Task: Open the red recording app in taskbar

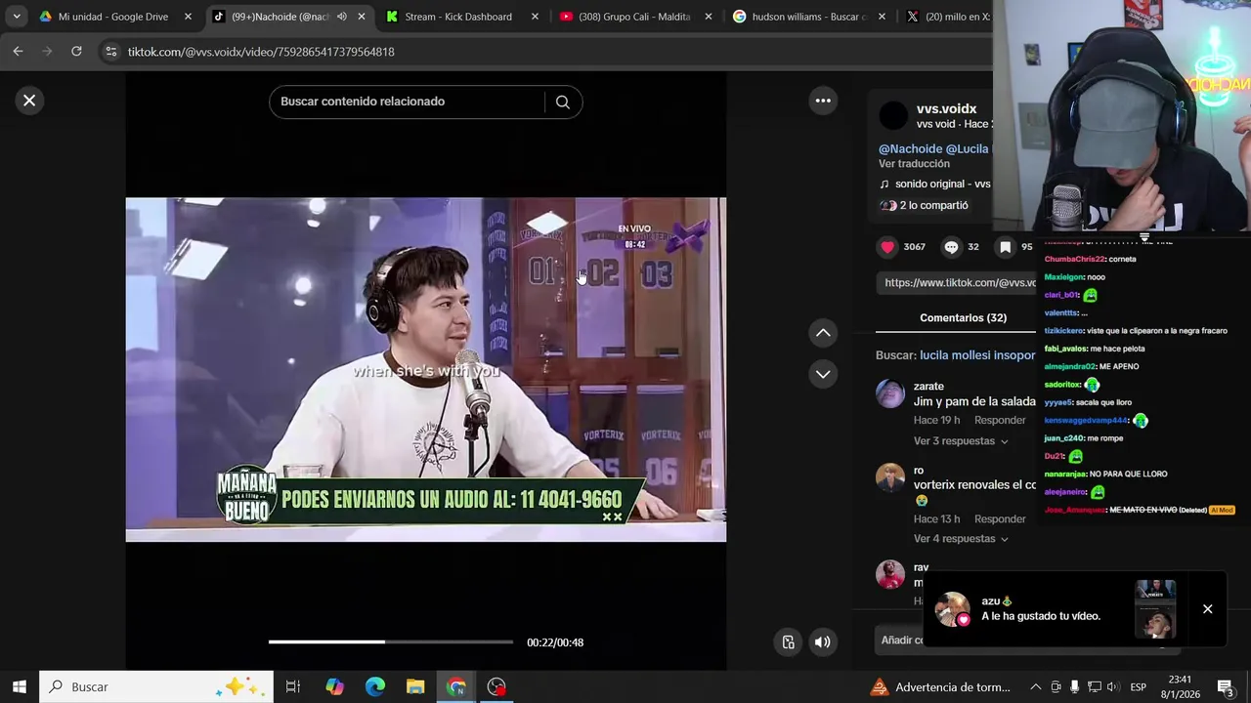Action: [496, 686]
